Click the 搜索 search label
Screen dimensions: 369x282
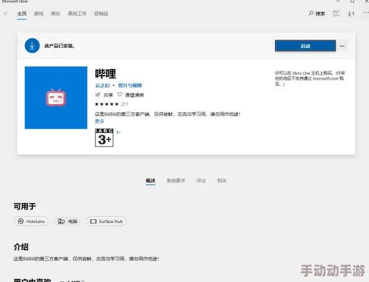[x=321, y=14]
